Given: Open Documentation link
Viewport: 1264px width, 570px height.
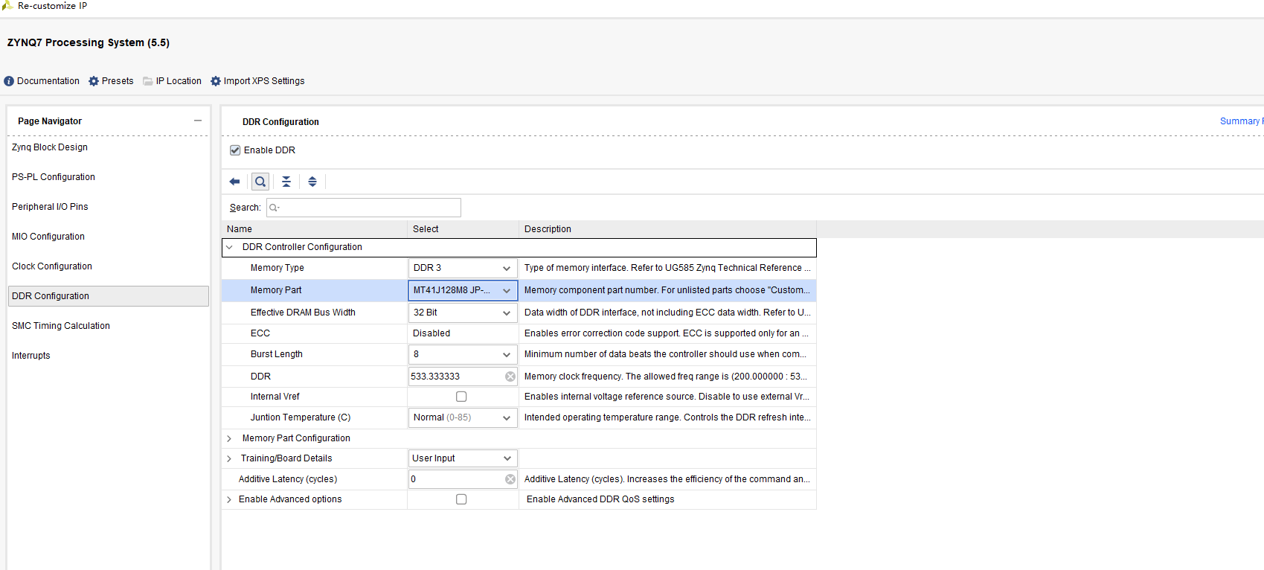Looking at the screenshot, I should click(x=48, y=81).
